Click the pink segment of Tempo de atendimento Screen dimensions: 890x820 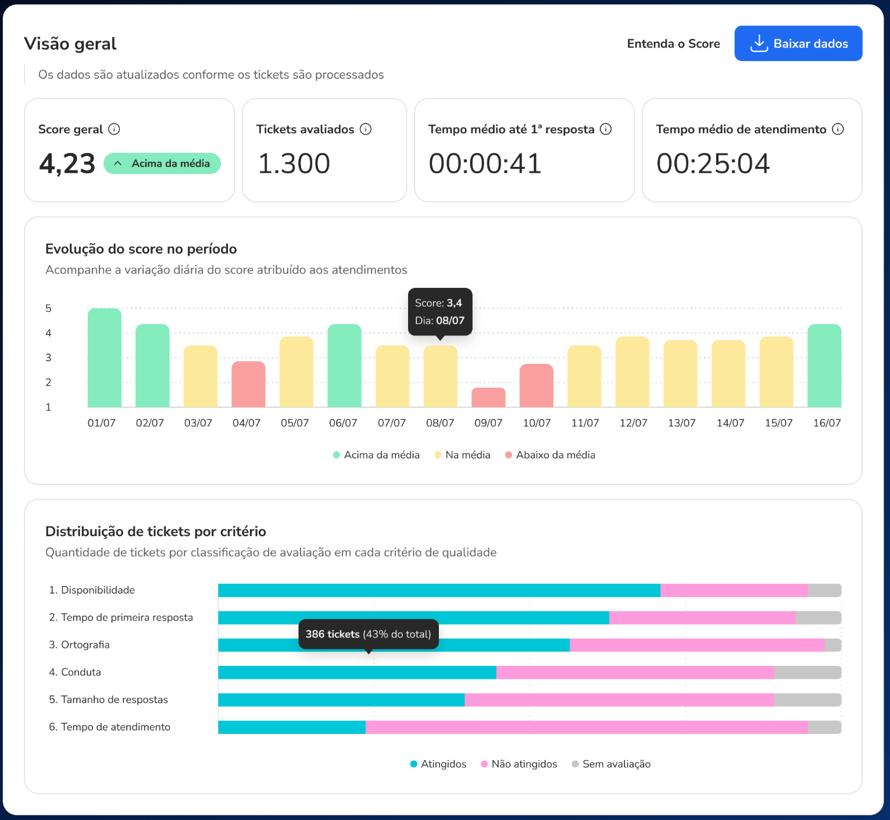coord(586,727)
